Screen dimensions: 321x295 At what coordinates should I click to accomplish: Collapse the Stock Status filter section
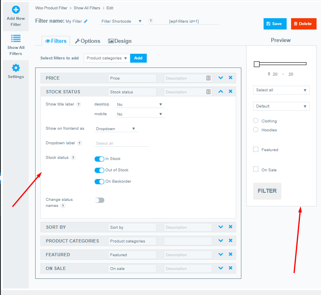click(221, 92)
